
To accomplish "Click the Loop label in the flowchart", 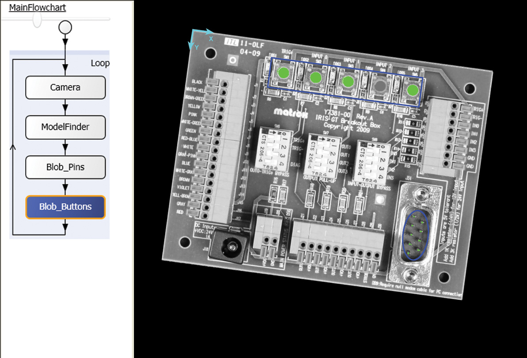I will click(100, 63).
